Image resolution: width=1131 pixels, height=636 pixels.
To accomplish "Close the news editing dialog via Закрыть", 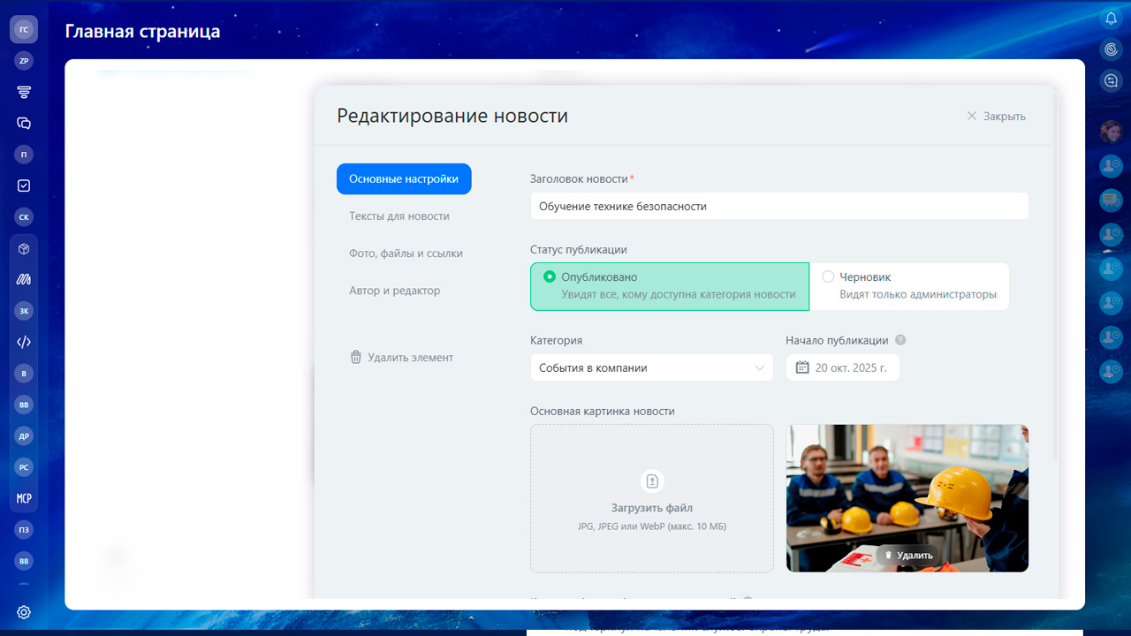I will point(997,116).
